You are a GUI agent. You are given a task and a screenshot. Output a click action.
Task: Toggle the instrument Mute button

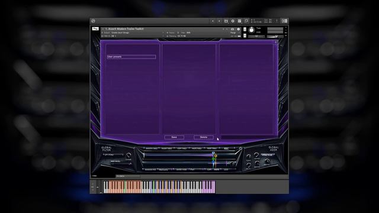245,35
